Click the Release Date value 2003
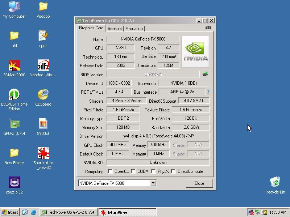The width and height of the screenshot is (290, 217). (121, 65)
